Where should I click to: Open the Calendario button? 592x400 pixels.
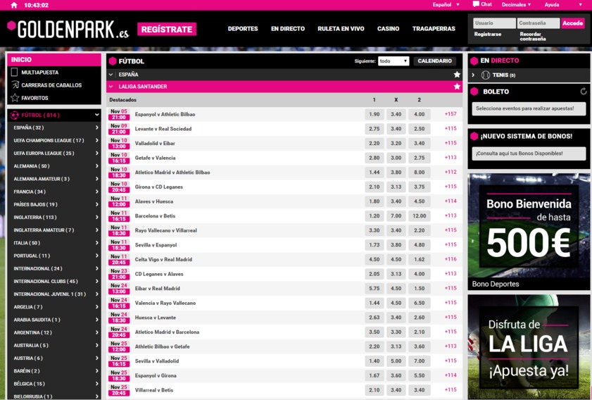click(434, 61)
